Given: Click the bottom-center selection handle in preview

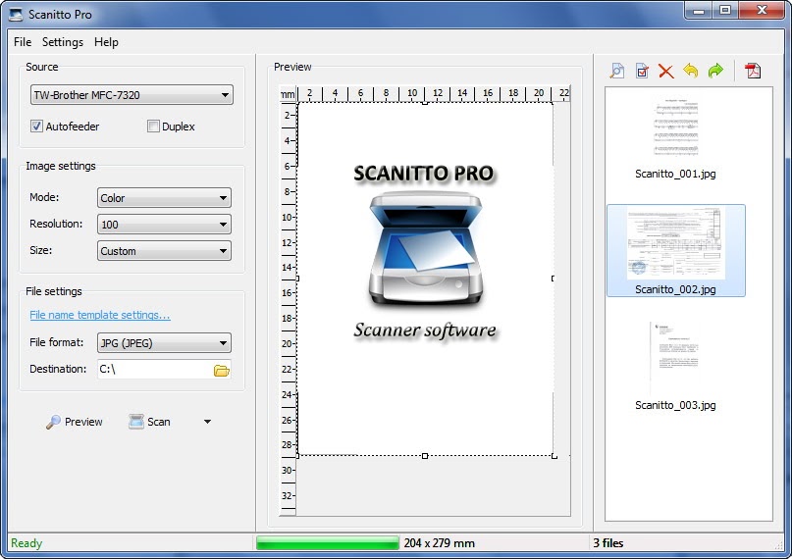Looking at the screenshot, I should tap(425, 456).
